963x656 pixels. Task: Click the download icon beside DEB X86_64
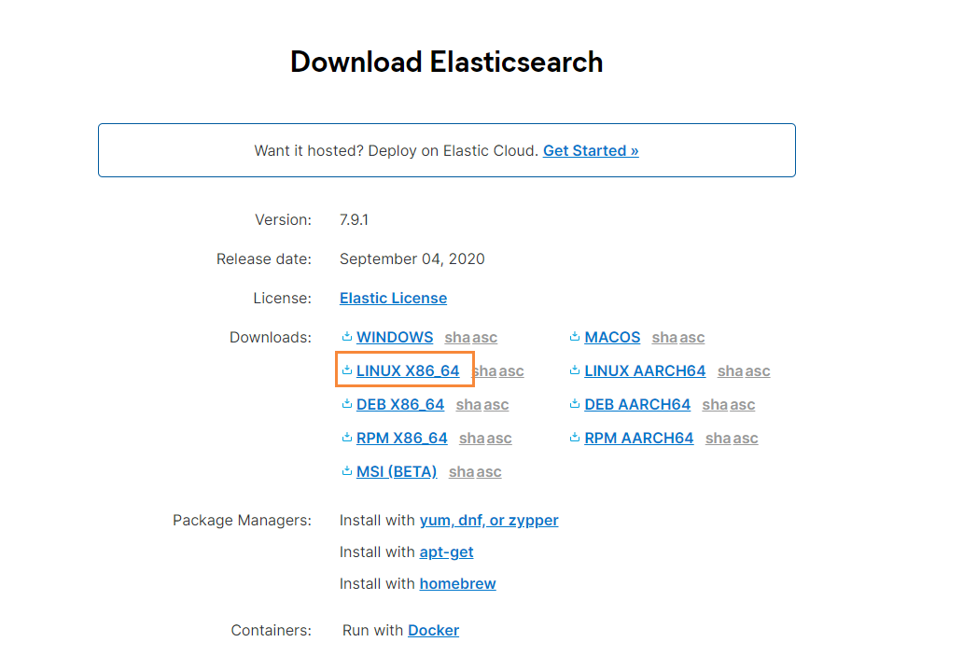[347, 404]
